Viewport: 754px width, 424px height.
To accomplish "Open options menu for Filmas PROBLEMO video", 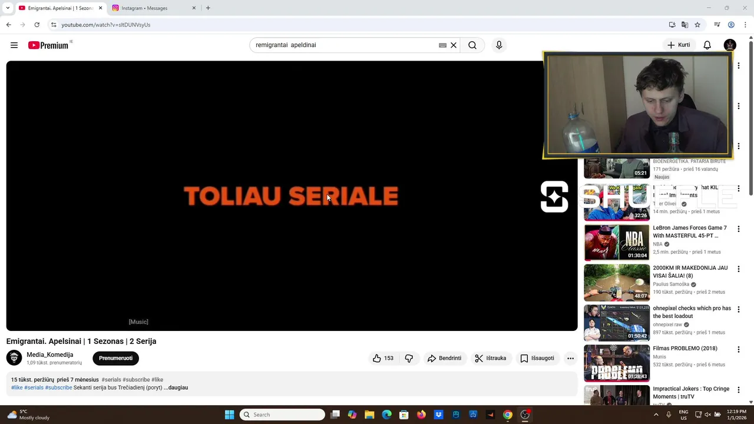I will (x=739, y=349).
